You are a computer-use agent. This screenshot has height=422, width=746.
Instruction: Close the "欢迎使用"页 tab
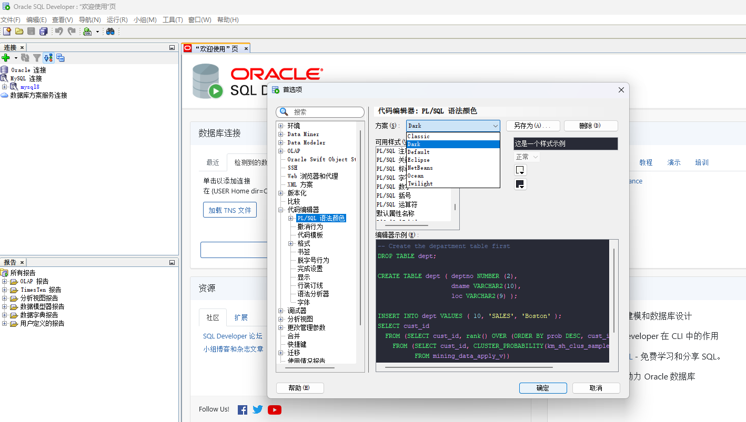(x=246, y=48)
